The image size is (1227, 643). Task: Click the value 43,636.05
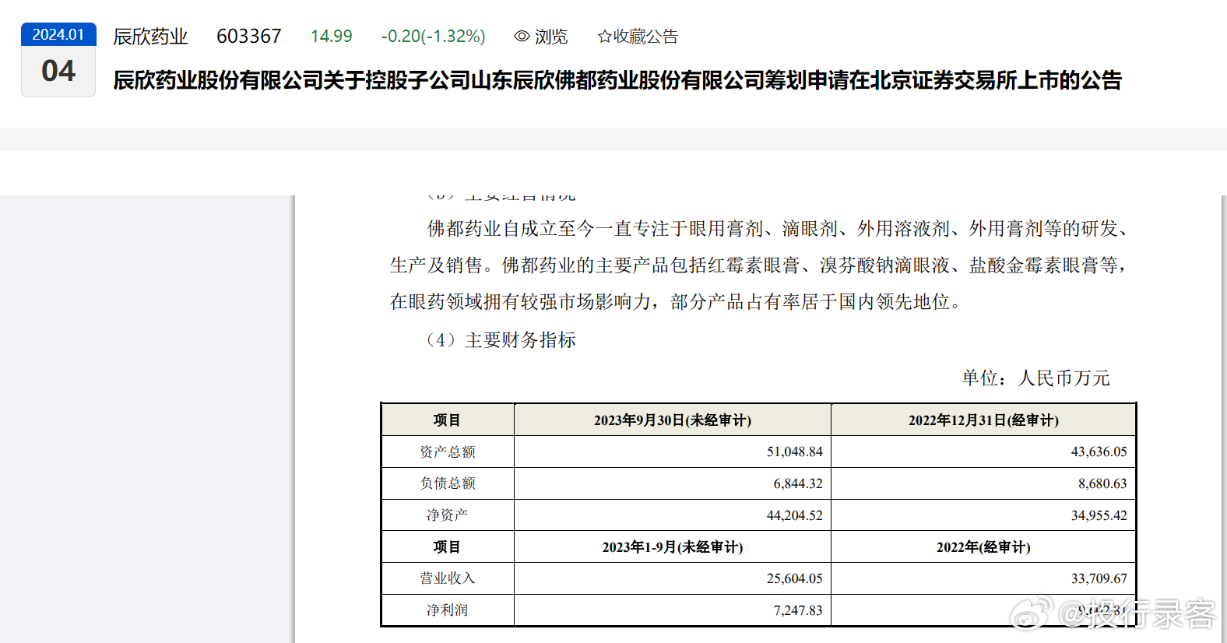pos(1099,452)
